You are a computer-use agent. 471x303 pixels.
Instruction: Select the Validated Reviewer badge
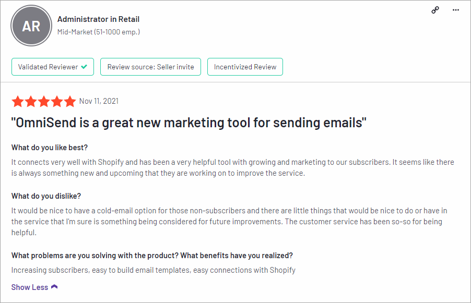[53, 67]
